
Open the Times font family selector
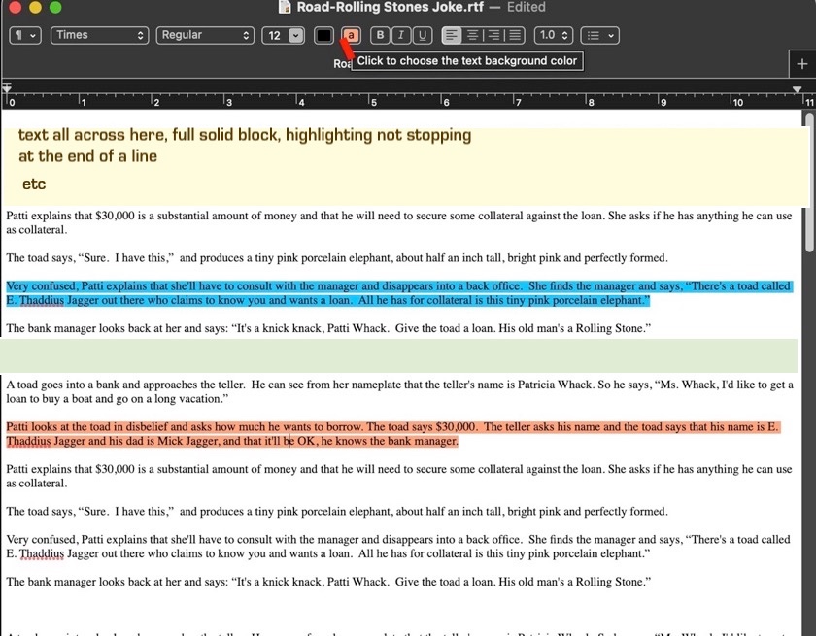click(99, 35)
